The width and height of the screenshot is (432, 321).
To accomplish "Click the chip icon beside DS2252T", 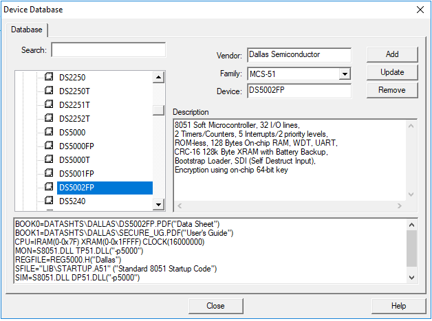I will tap(49, 118).
